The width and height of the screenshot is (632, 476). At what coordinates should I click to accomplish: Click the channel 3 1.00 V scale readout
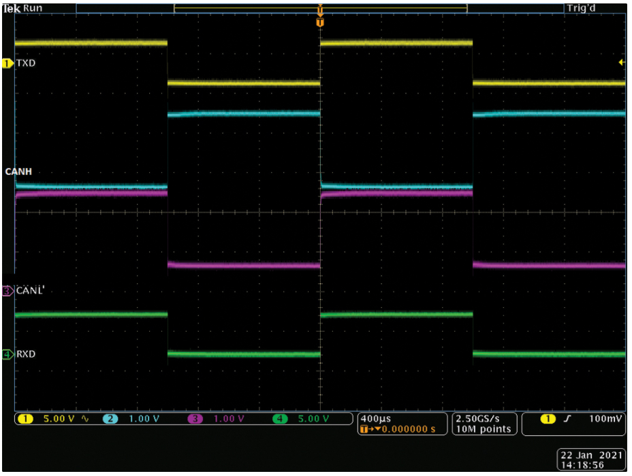(x=229, y=419)
